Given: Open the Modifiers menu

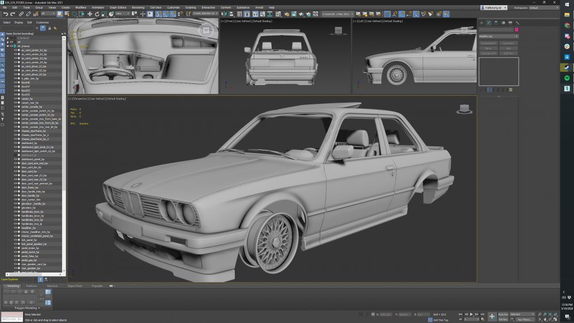Looking at the screenshot, I should tap(80, 7).
